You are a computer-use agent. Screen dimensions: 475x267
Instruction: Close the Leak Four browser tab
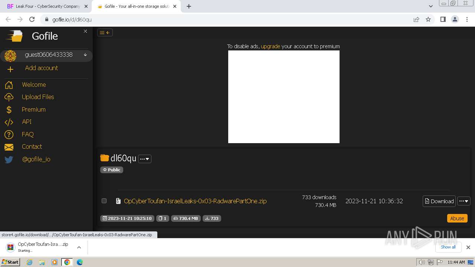[86, 6]
